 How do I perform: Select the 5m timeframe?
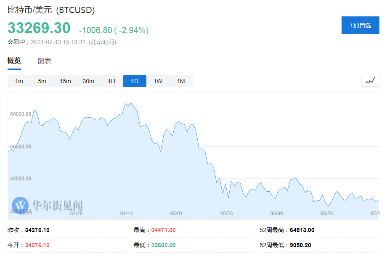pos(42,81)
